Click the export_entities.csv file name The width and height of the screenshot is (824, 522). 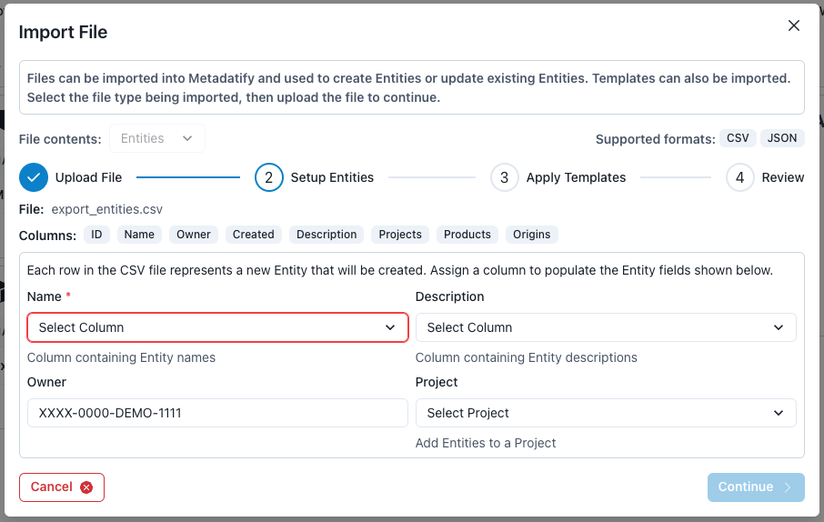[107, 209]
